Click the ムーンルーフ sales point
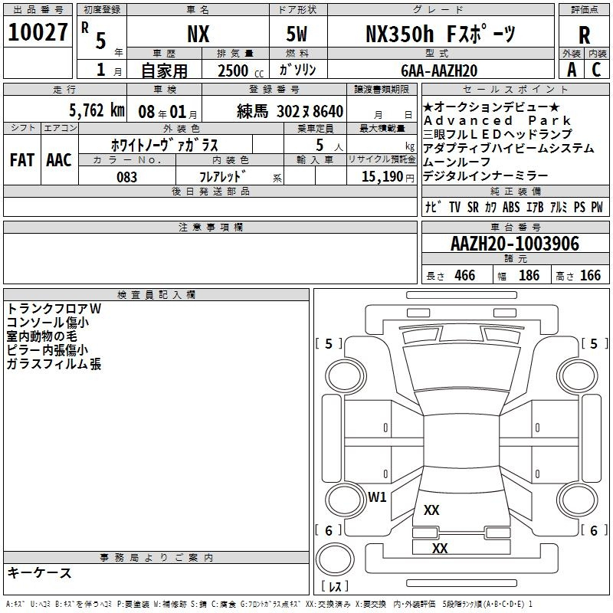Viewport: 613px width, 613px height. [x=457, y=162]
